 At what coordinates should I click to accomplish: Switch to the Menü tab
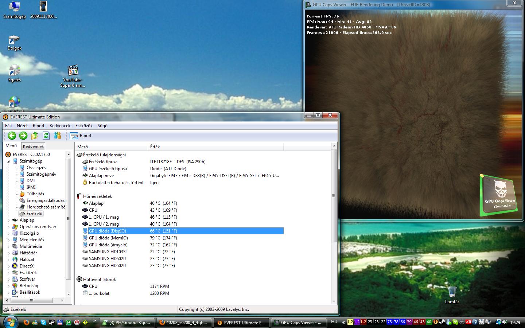(x=11, y=146)
